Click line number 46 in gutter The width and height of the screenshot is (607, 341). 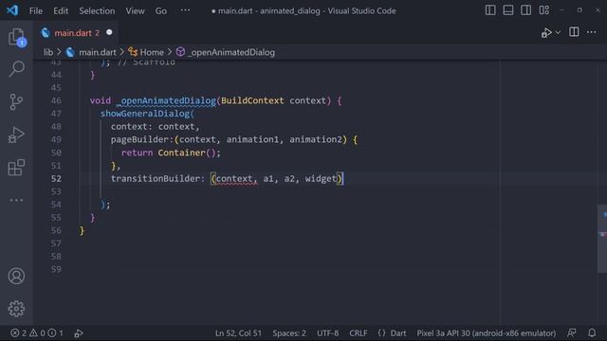click(x=56, y=100)
